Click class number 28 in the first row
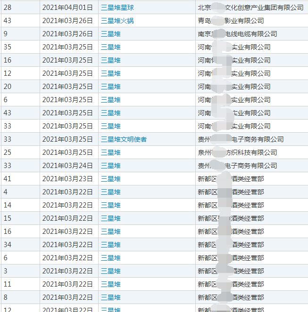Viewport: 308px width, 312px height. click(7, 8)
